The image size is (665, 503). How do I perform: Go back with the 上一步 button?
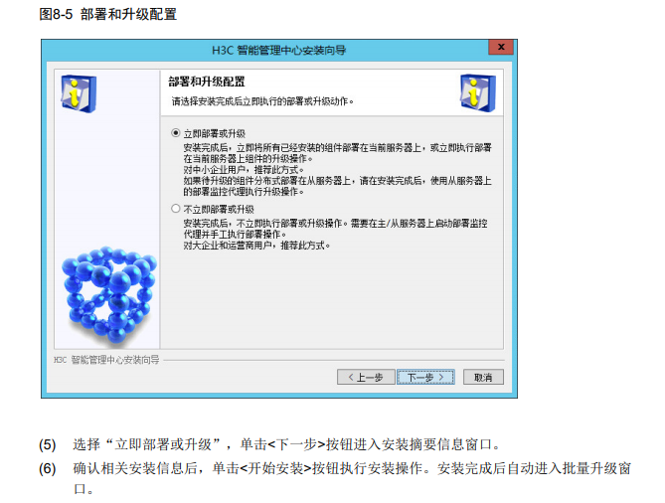pyautogui.click(x=366, y=377)
